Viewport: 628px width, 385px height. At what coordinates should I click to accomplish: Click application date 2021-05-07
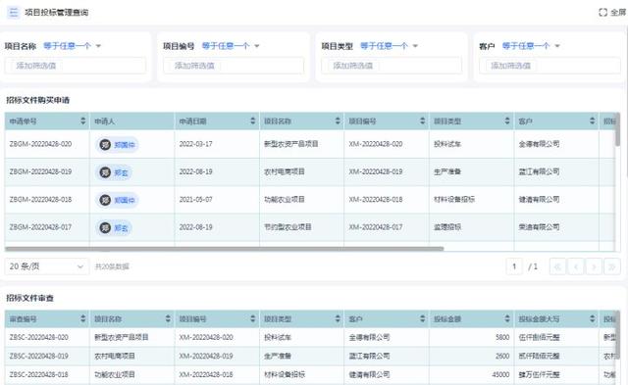(196, 199)
